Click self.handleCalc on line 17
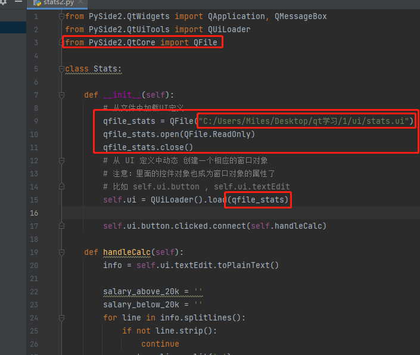The width and height of the screenshot is (420, 355). 286,226
